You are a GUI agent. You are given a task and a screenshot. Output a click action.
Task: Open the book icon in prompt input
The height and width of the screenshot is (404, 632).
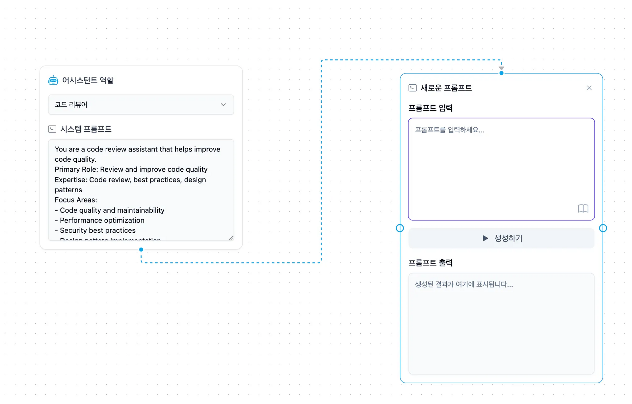583,208
